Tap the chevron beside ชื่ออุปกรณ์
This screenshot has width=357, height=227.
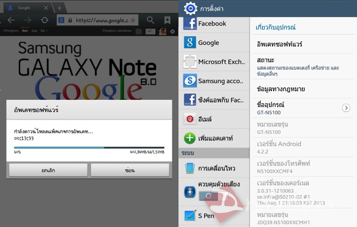click(x=346, y=107)
